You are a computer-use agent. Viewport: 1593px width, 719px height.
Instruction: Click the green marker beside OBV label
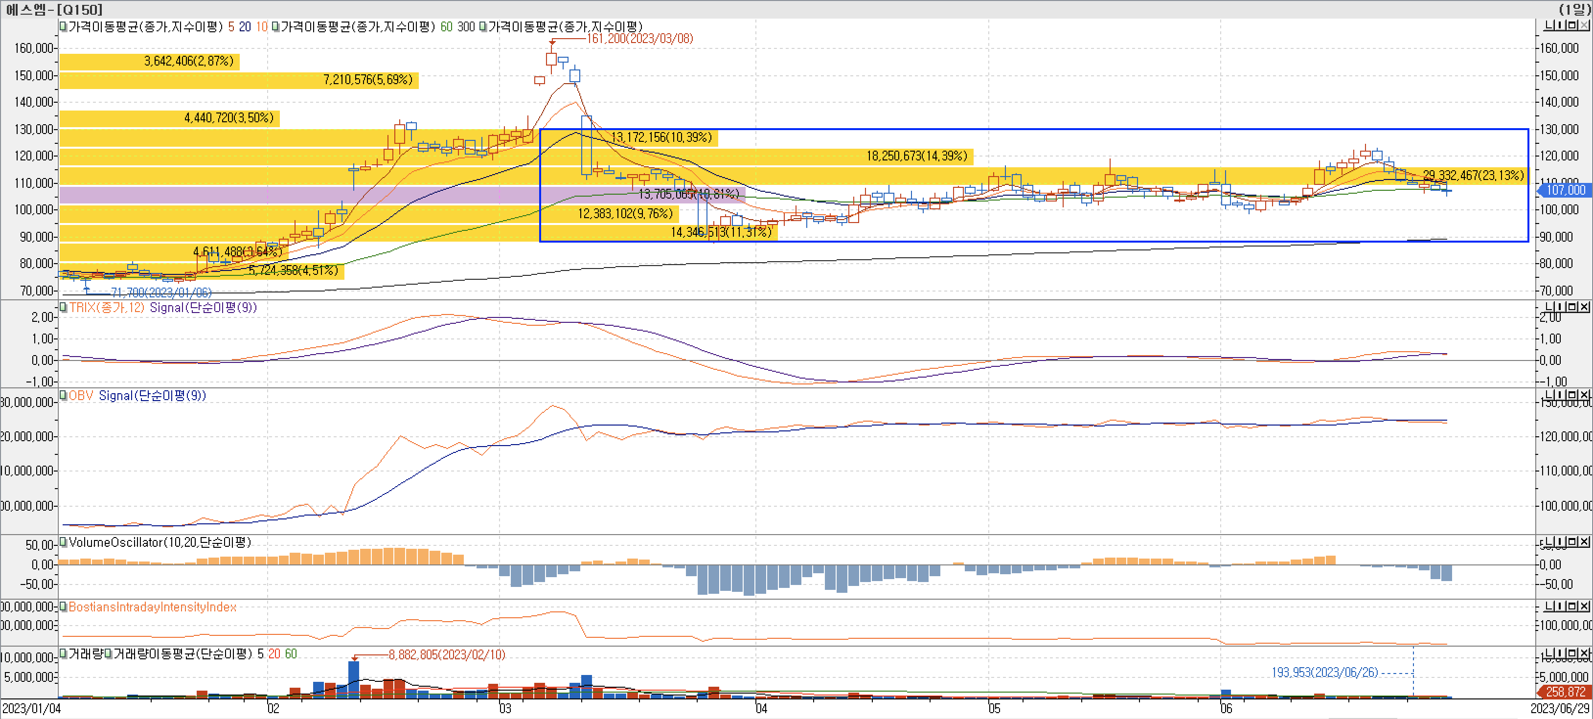click(x=63, y=395)
